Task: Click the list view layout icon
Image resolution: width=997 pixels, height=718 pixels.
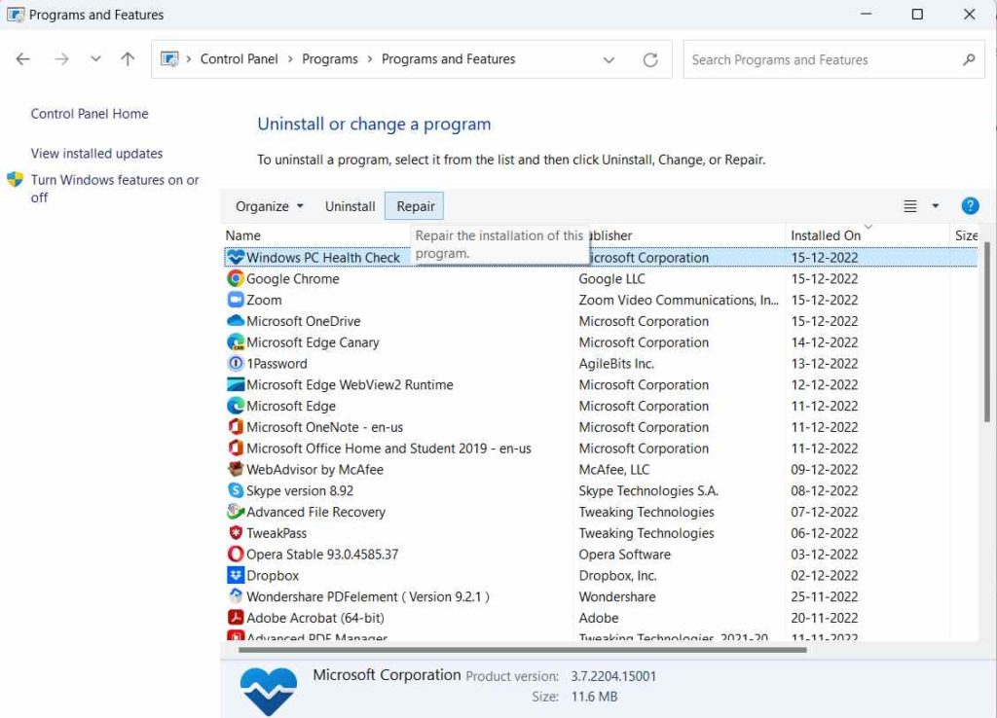Action: click(910, 206)
